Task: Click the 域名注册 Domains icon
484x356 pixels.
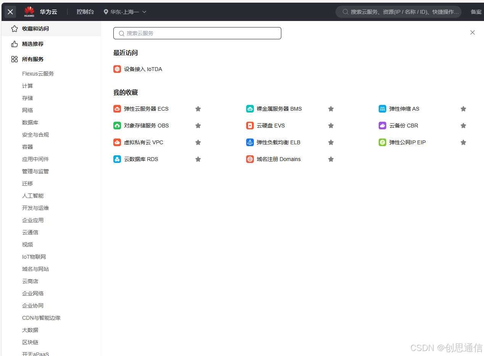Action: click(x=250, y=159)
